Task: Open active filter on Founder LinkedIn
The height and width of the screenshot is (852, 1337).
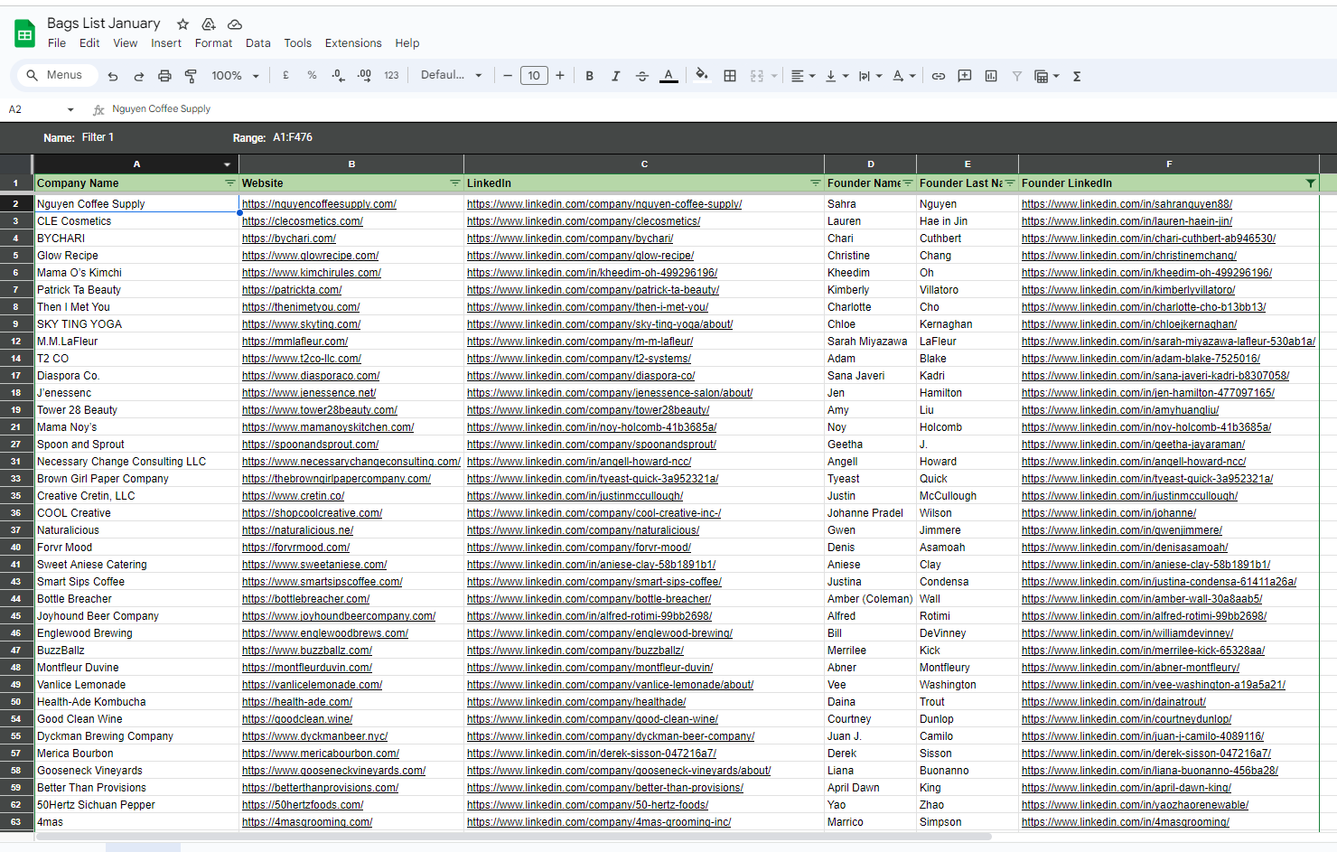Action: coord(1311,183)
